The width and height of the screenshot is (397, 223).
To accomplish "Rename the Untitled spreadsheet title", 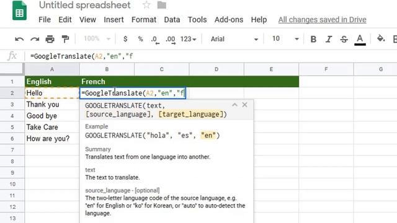I will [x=85, y=5].
